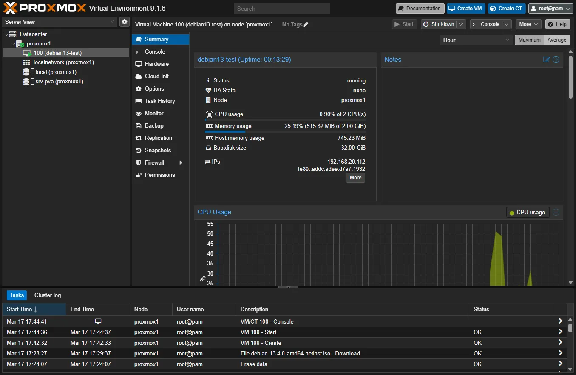Click the Create VM button
The image size is (576, 375).
pos(465,9)
